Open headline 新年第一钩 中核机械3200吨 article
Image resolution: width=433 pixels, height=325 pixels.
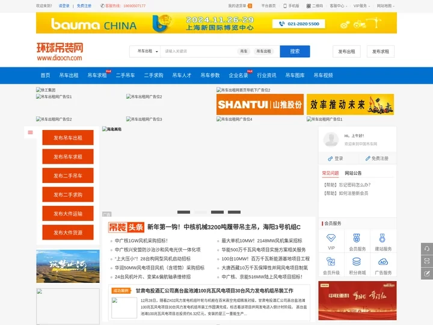click(x=224, y=227)
